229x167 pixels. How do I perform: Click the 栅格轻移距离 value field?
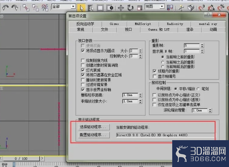[x=130, y=95]
